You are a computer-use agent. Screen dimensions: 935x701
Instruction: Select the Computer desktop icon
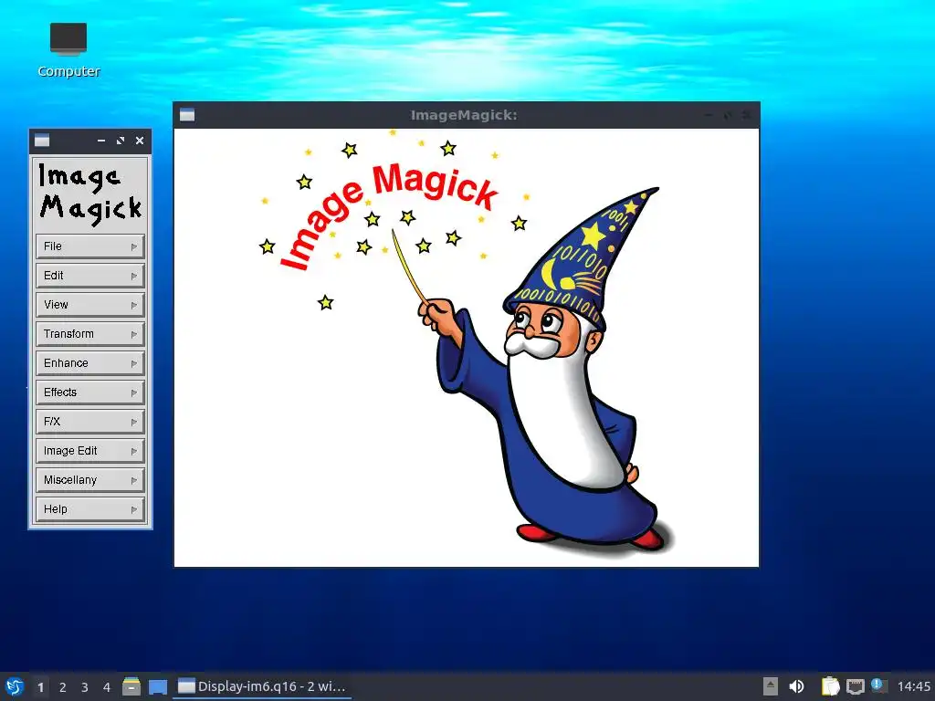coord(68,51)
